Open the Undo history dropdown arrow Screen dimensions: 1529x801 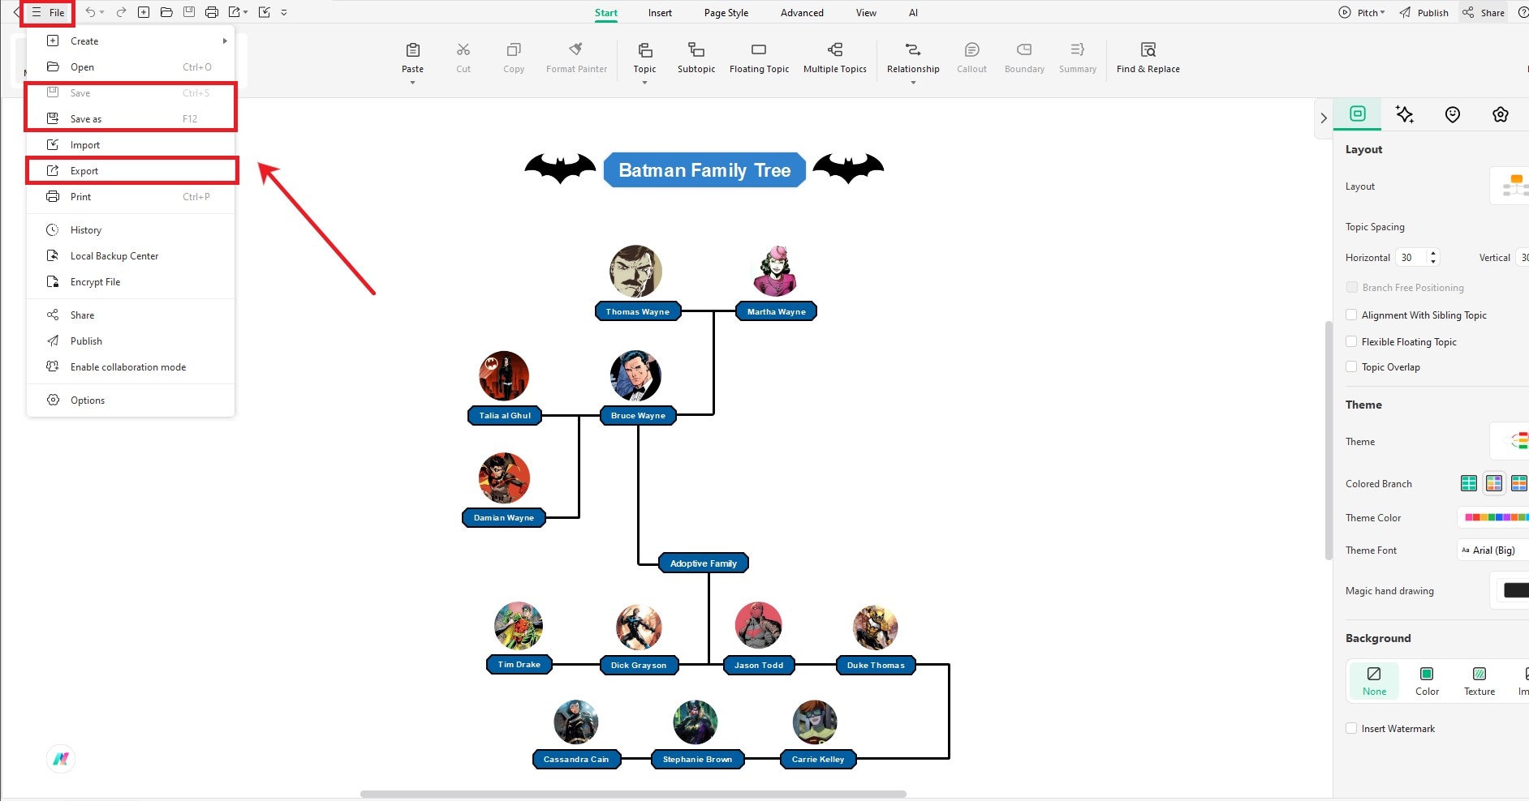pyautogui.click(x=101, y=12)
